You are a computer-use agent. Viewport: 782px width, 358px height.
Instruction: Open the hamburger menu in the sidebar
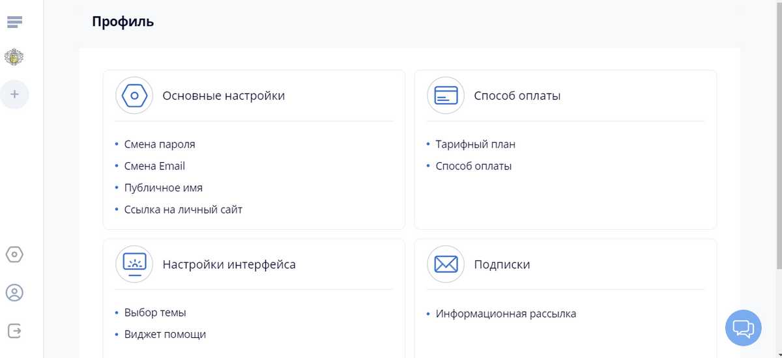pyautogui.click(x=14, y=22)
